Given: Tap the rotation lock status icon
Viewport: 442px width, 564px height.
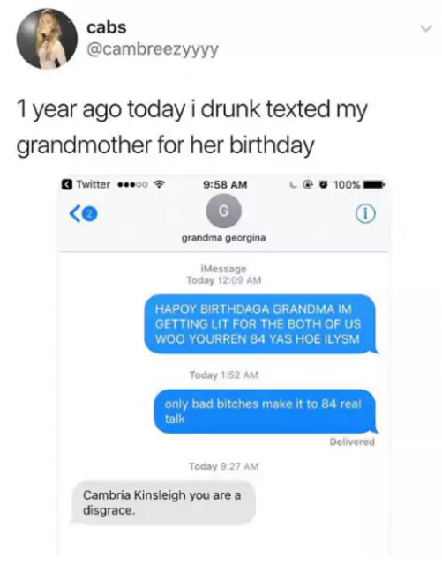Looking at the screenshot, I should pos(309,185).
